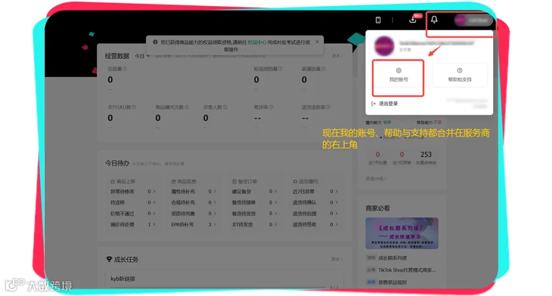The width and height of the screenshot is (552, 296).
Task: Open 帮助和支持 in the profile popup
Action: tap(460, 75)
